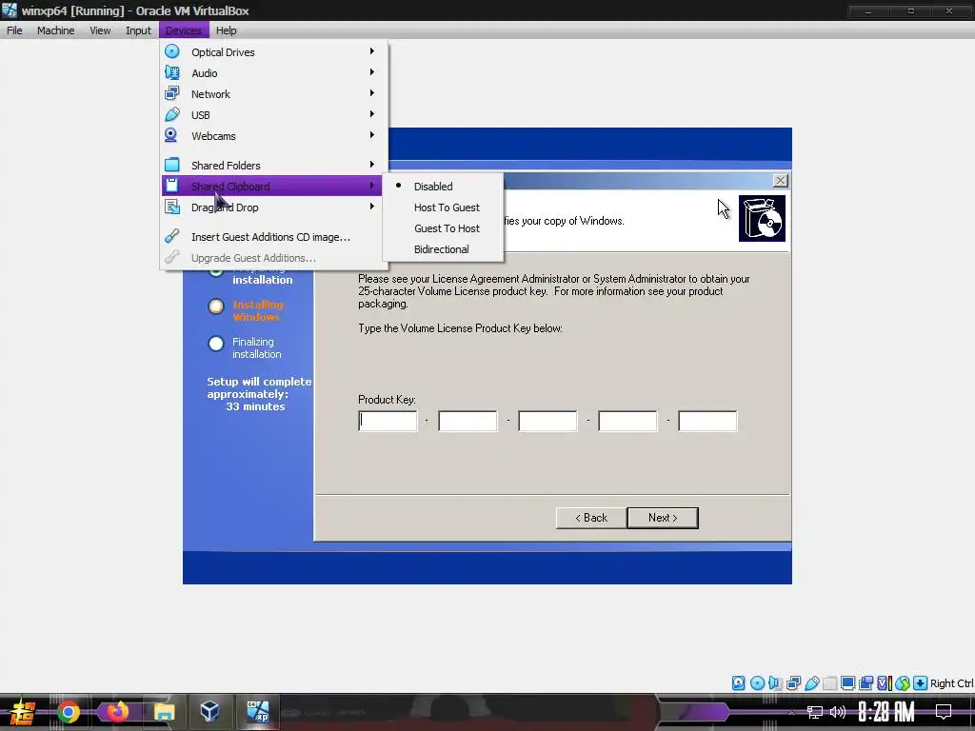Open VirtualBox Manager taskbar icon
Screen dimensions: 975x731
click(x=209, y=711)
